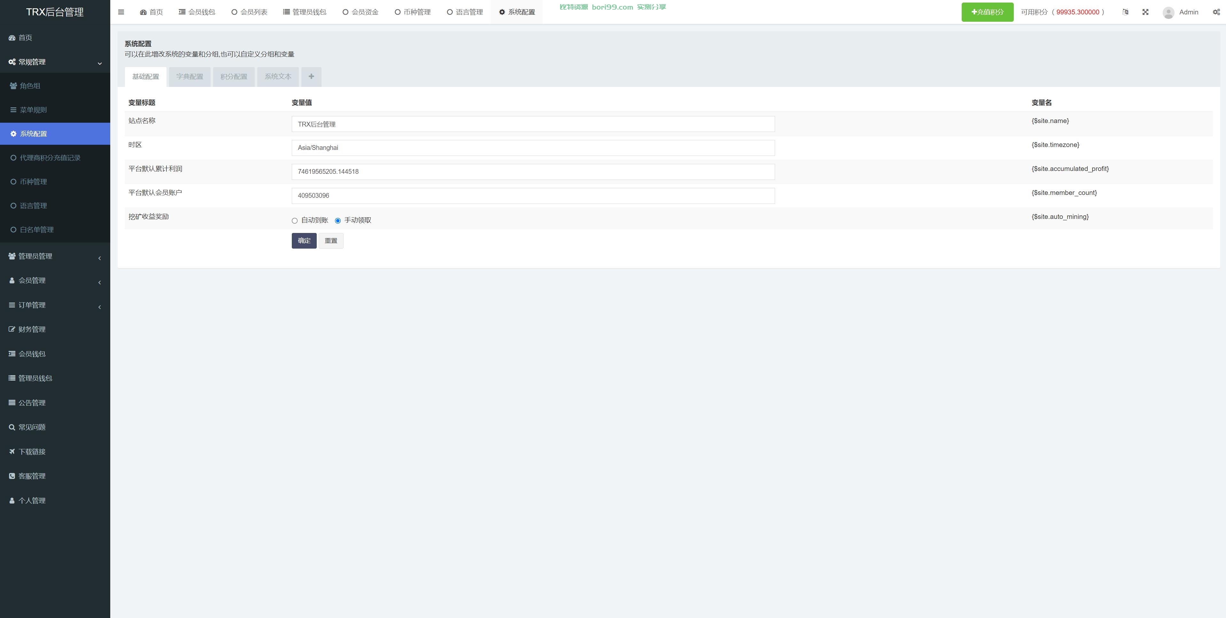Click the 99935.300000 available points value
Viewport: 1226px width, 618px height.
[1077, 12]
